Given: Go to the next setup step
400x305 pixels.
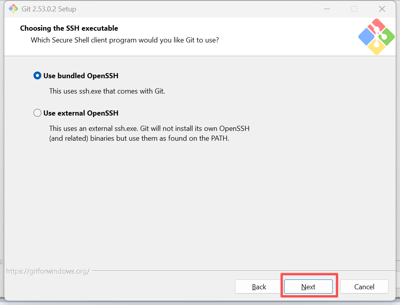Looking at the screenshot, I should tap(308, 287).
